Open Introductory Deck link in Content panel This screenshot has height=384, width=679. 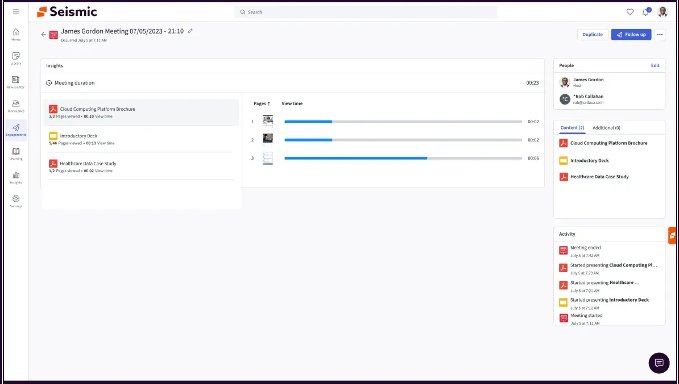pyautogui.click(x=589, y=161)
